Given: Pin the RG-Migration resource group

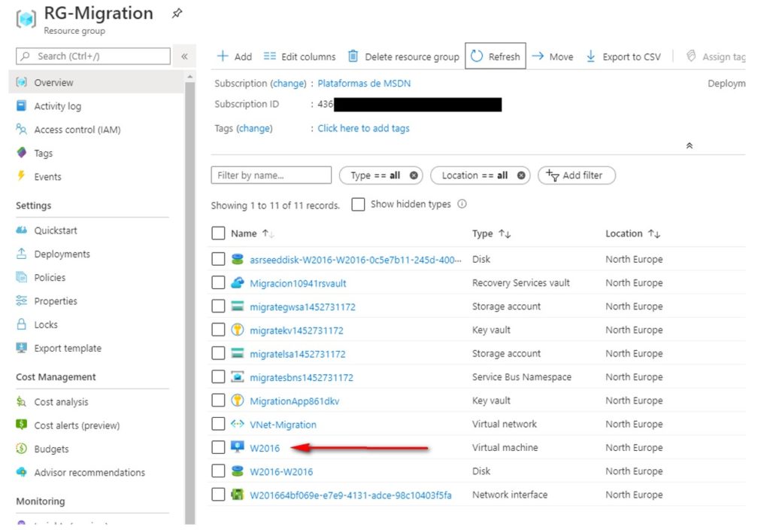Looking at the screenshot, I should pyautogui.click(x=177, y=14).
